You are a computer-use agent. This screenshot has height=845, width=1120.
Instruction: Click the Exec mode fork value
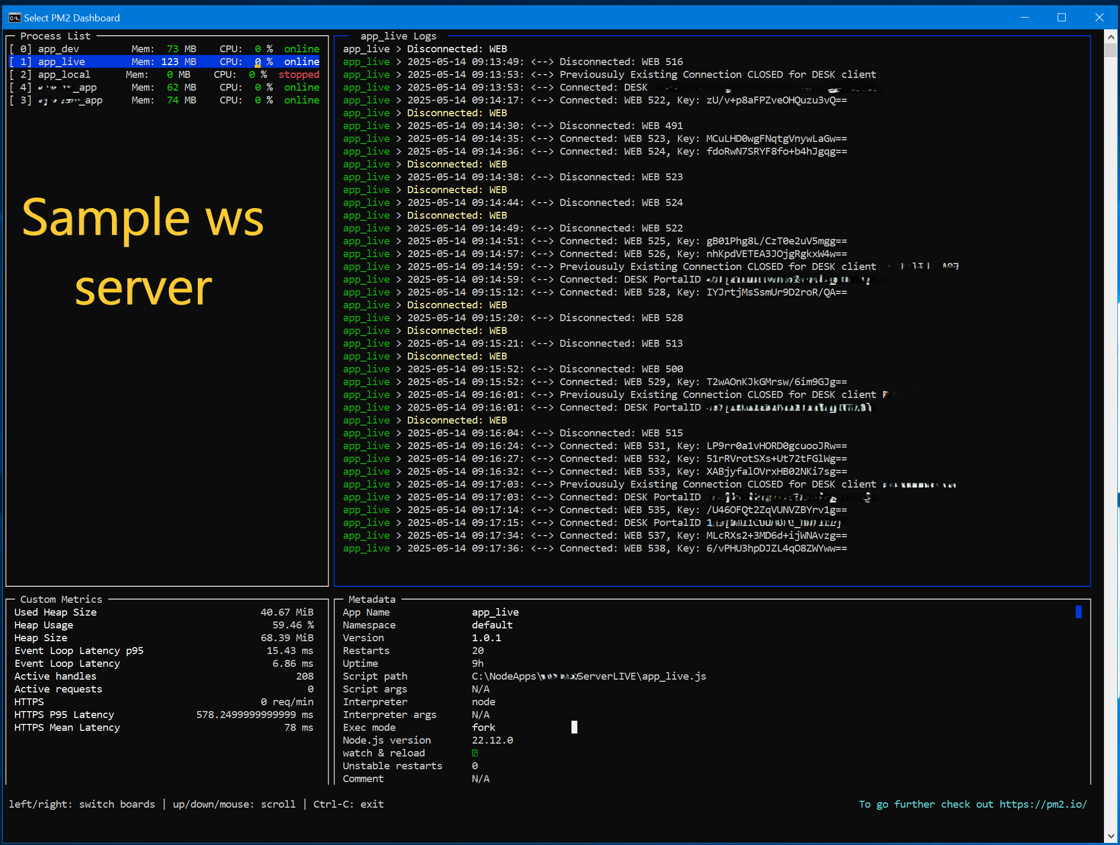(483, 728)
